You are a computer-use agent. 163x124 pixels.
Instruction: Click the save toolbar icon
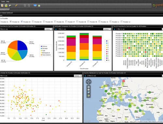click(10, 6)
